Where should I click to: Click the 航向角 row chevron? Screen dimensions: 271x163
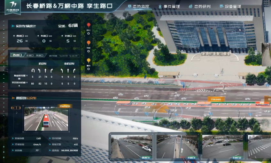13,150
